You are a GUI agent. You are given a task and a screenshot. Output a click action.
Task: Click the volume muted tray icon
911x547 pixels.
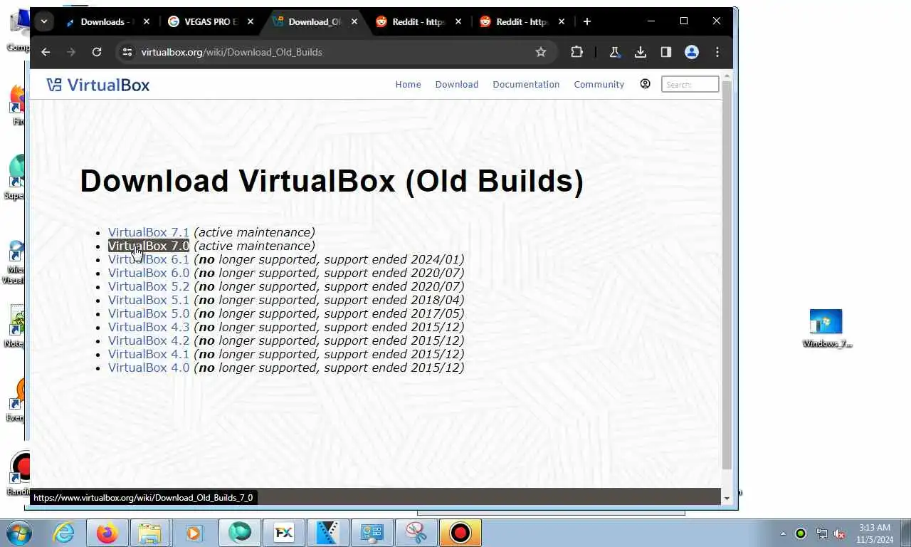pyautogui.click(x=840, y=533)
